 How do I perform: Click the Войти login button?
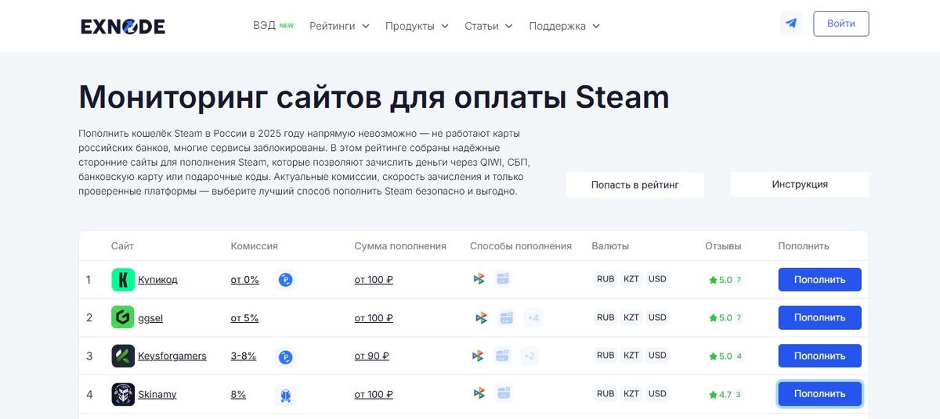pos(841,23)
